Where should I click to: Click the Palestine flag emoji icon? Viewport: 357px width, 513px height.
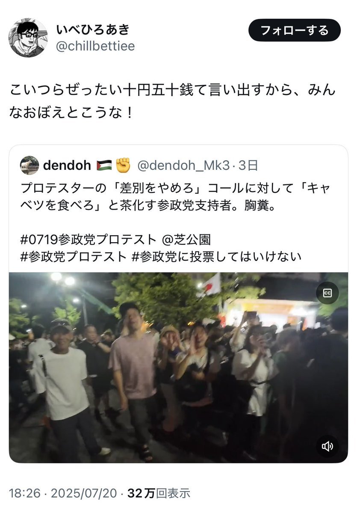pos(104,166)
